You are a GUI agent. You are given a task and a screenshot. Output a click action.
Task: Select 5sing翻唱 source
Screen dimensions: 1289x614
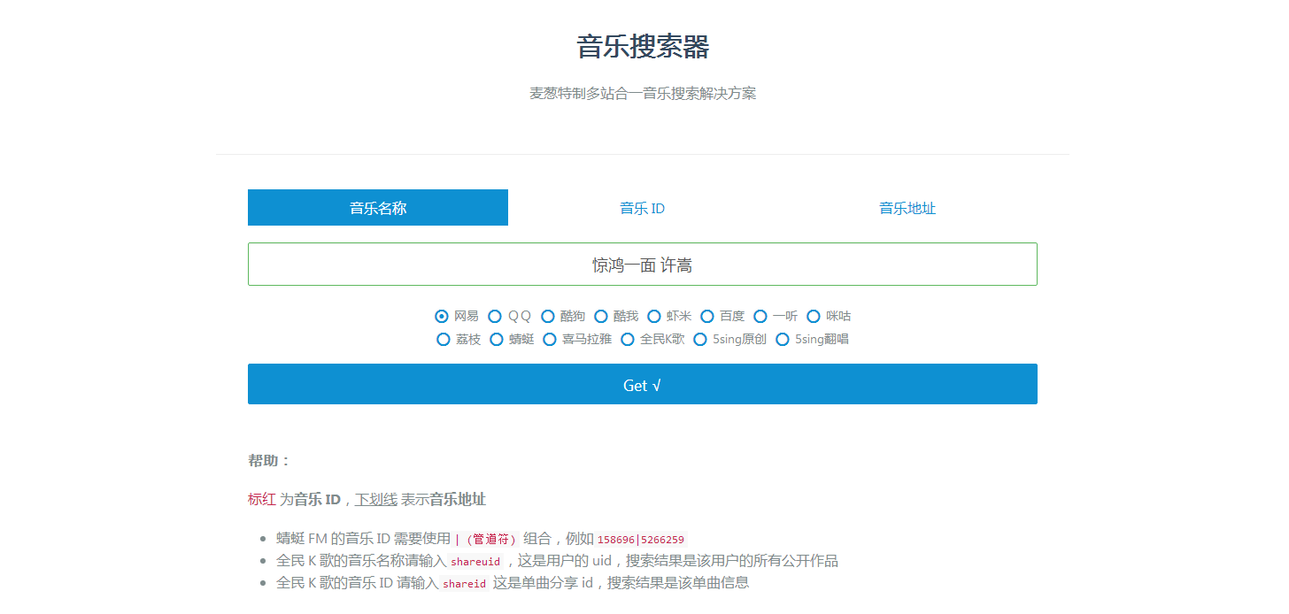click(783, 339)
